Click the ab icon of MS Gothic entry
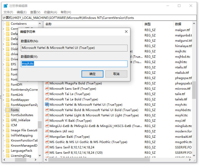This screenshot has width=199, height=165. coord(47,142)
